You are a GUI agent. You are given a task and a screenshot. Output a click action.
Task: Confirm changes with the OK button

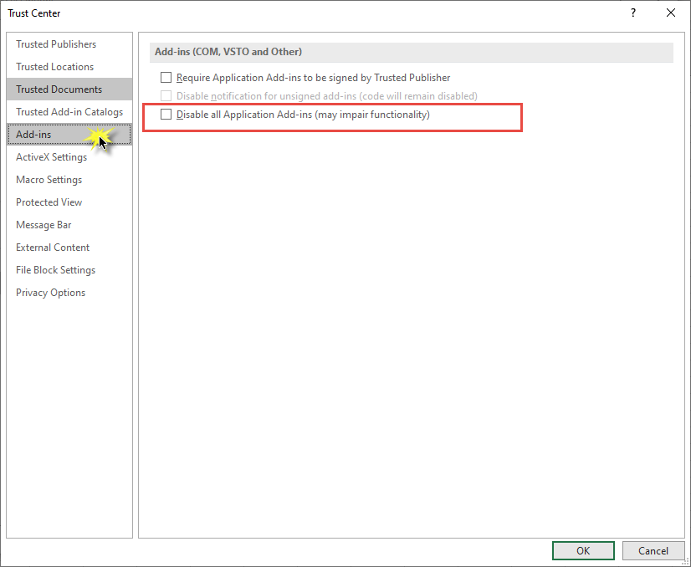tap(583, 551)
